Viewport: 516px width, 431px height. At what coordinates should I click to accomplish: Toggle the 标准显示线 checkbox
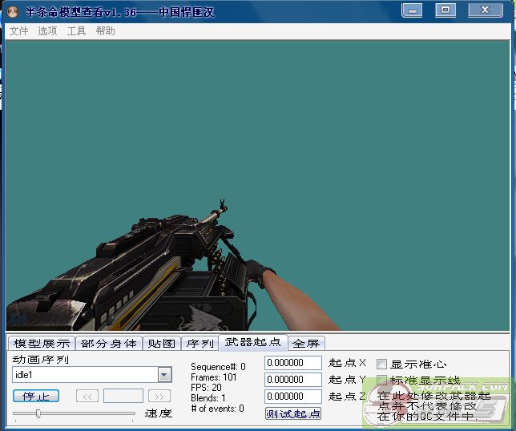(381, 380)
